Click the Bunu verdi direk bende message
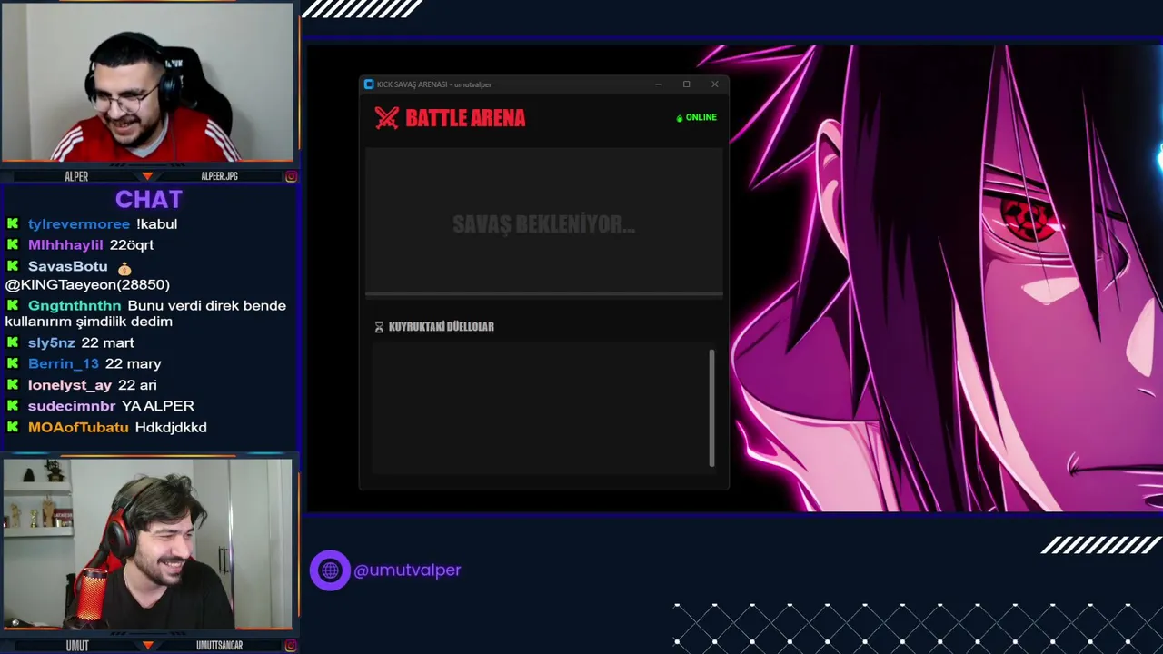Image resolution: width=1163 pixels, height=654 pixels. point(145,313)
